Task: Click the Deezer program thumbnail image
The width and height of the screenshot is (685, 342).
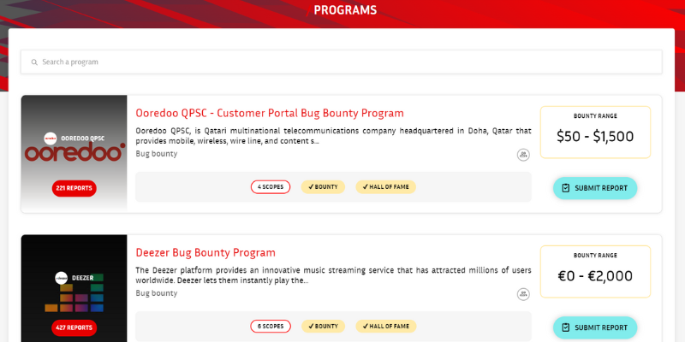Action: tap(74, 288)
